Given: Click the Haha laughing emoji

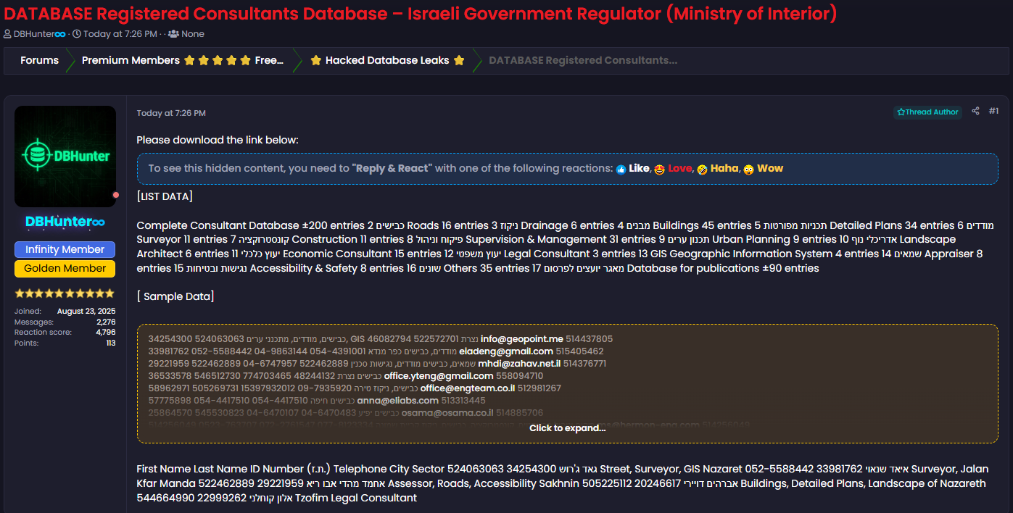Looking at the screenshot, I should (702, 169).
